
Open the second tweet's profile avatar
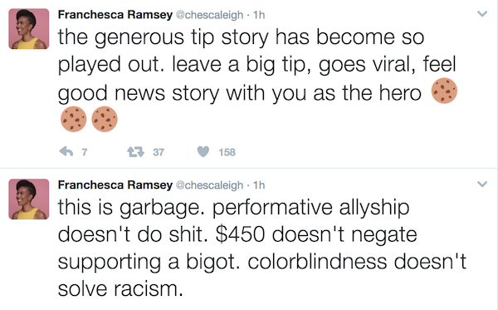pos(29,199)
